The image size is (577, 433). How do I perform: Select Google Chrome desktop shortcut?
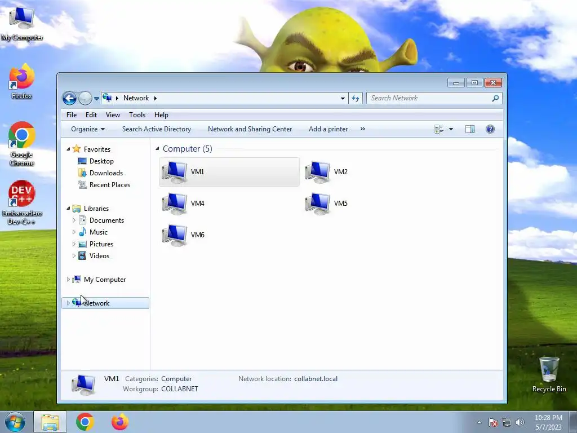[22, 144]
